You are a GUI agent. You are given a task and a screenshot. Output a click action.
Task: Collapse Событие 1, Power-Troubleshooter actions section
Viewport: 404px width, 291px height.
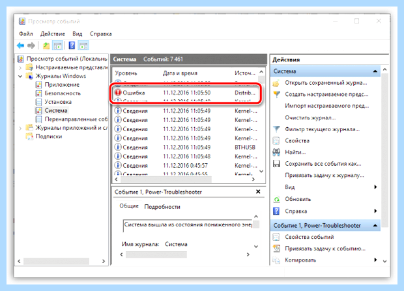[x=375, y=226]
